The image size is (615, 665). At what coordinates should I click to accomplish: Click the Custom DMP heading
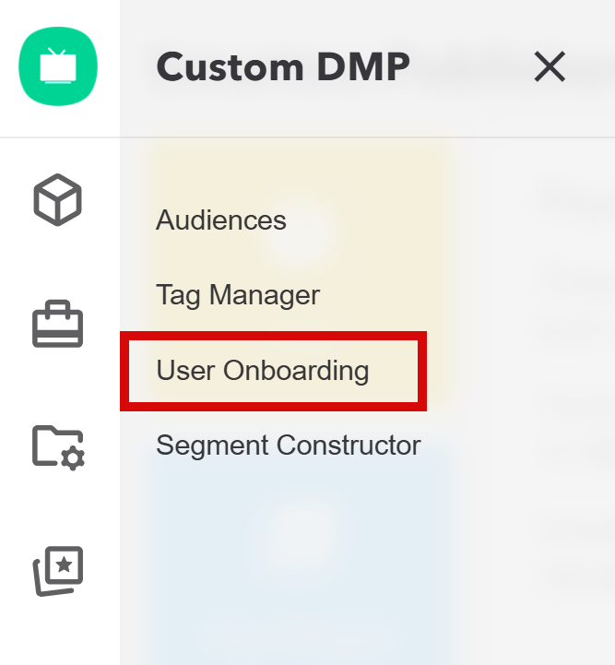tap(283, 66)
